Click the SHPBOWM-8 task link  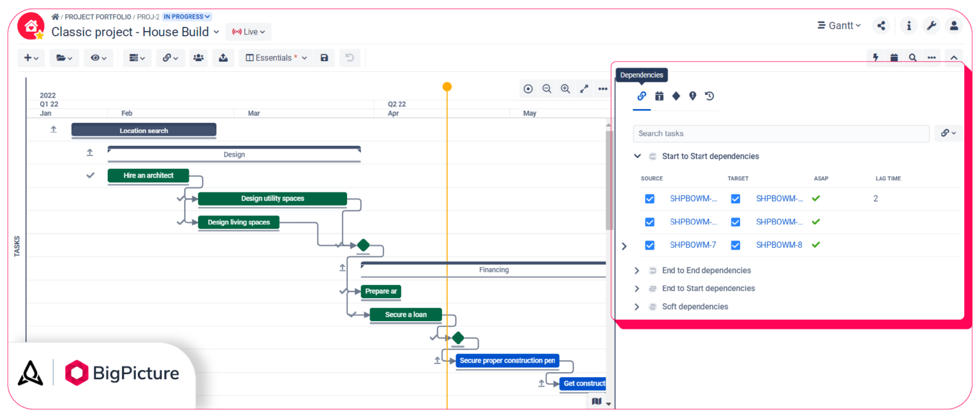coord(779,245)
